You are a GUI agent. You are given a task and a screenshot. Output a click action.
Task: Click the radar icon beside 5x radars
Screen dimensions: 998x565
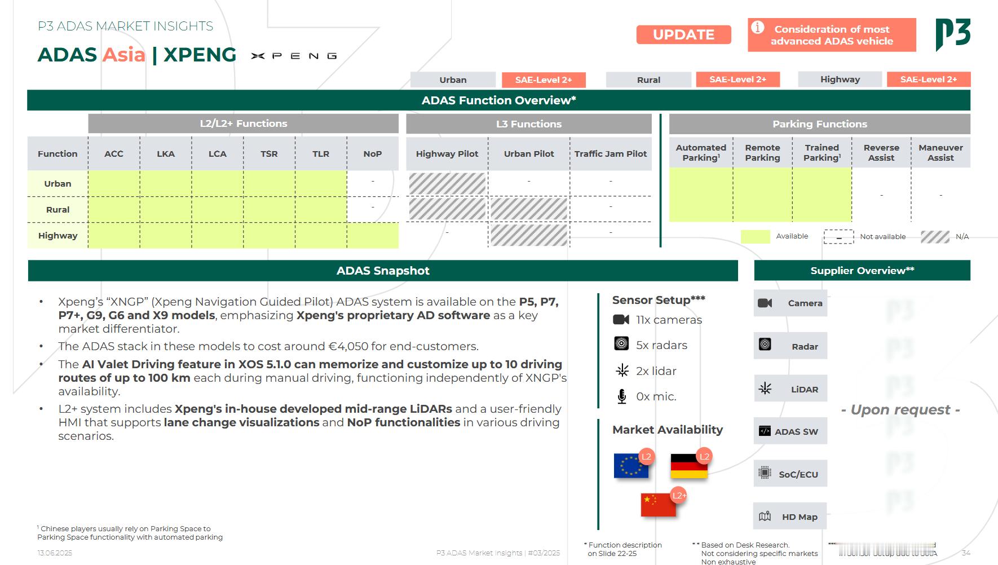[621, 343]
